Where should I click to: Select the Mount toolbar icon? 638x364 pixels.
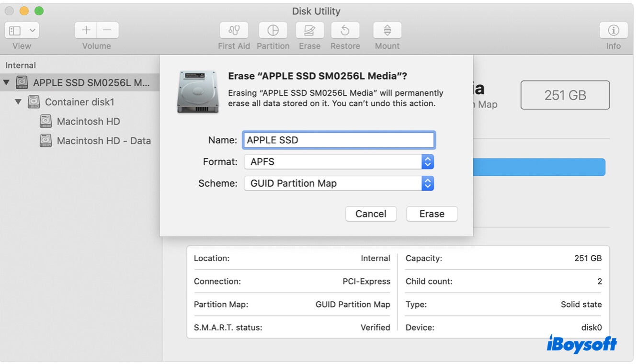click(x=387, y=30)
